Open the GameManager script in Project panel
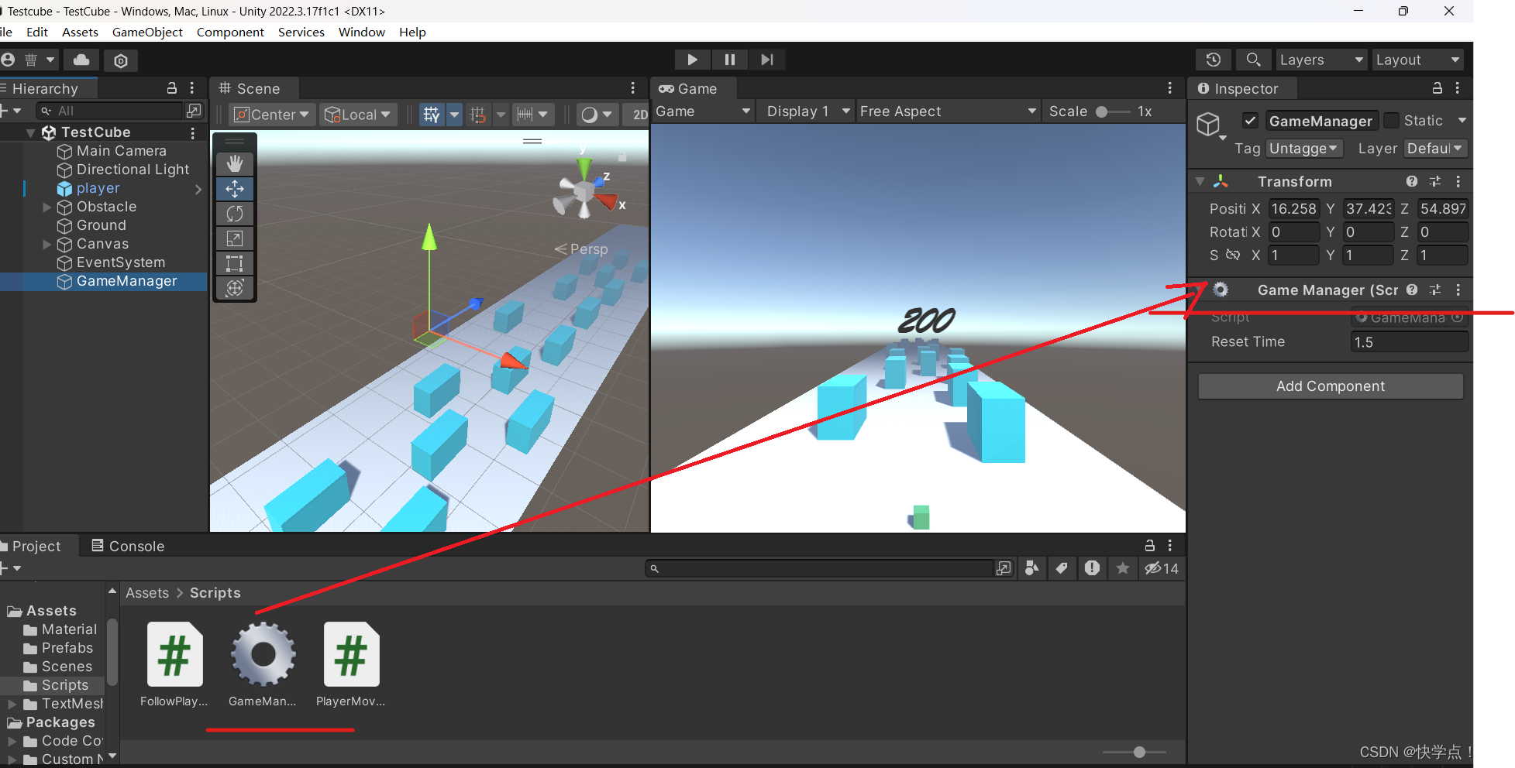The image size is (1515, 768). click(x=262, y=655)
